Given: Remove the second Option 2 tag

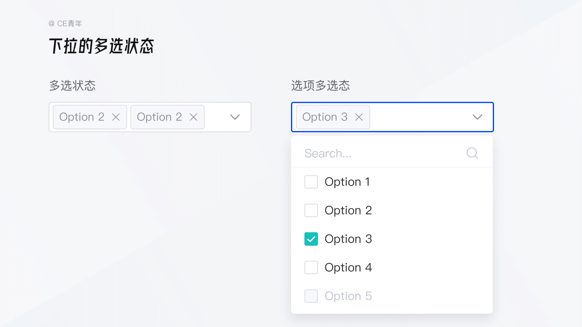Looking at the screenshot, I should [193, 117].
